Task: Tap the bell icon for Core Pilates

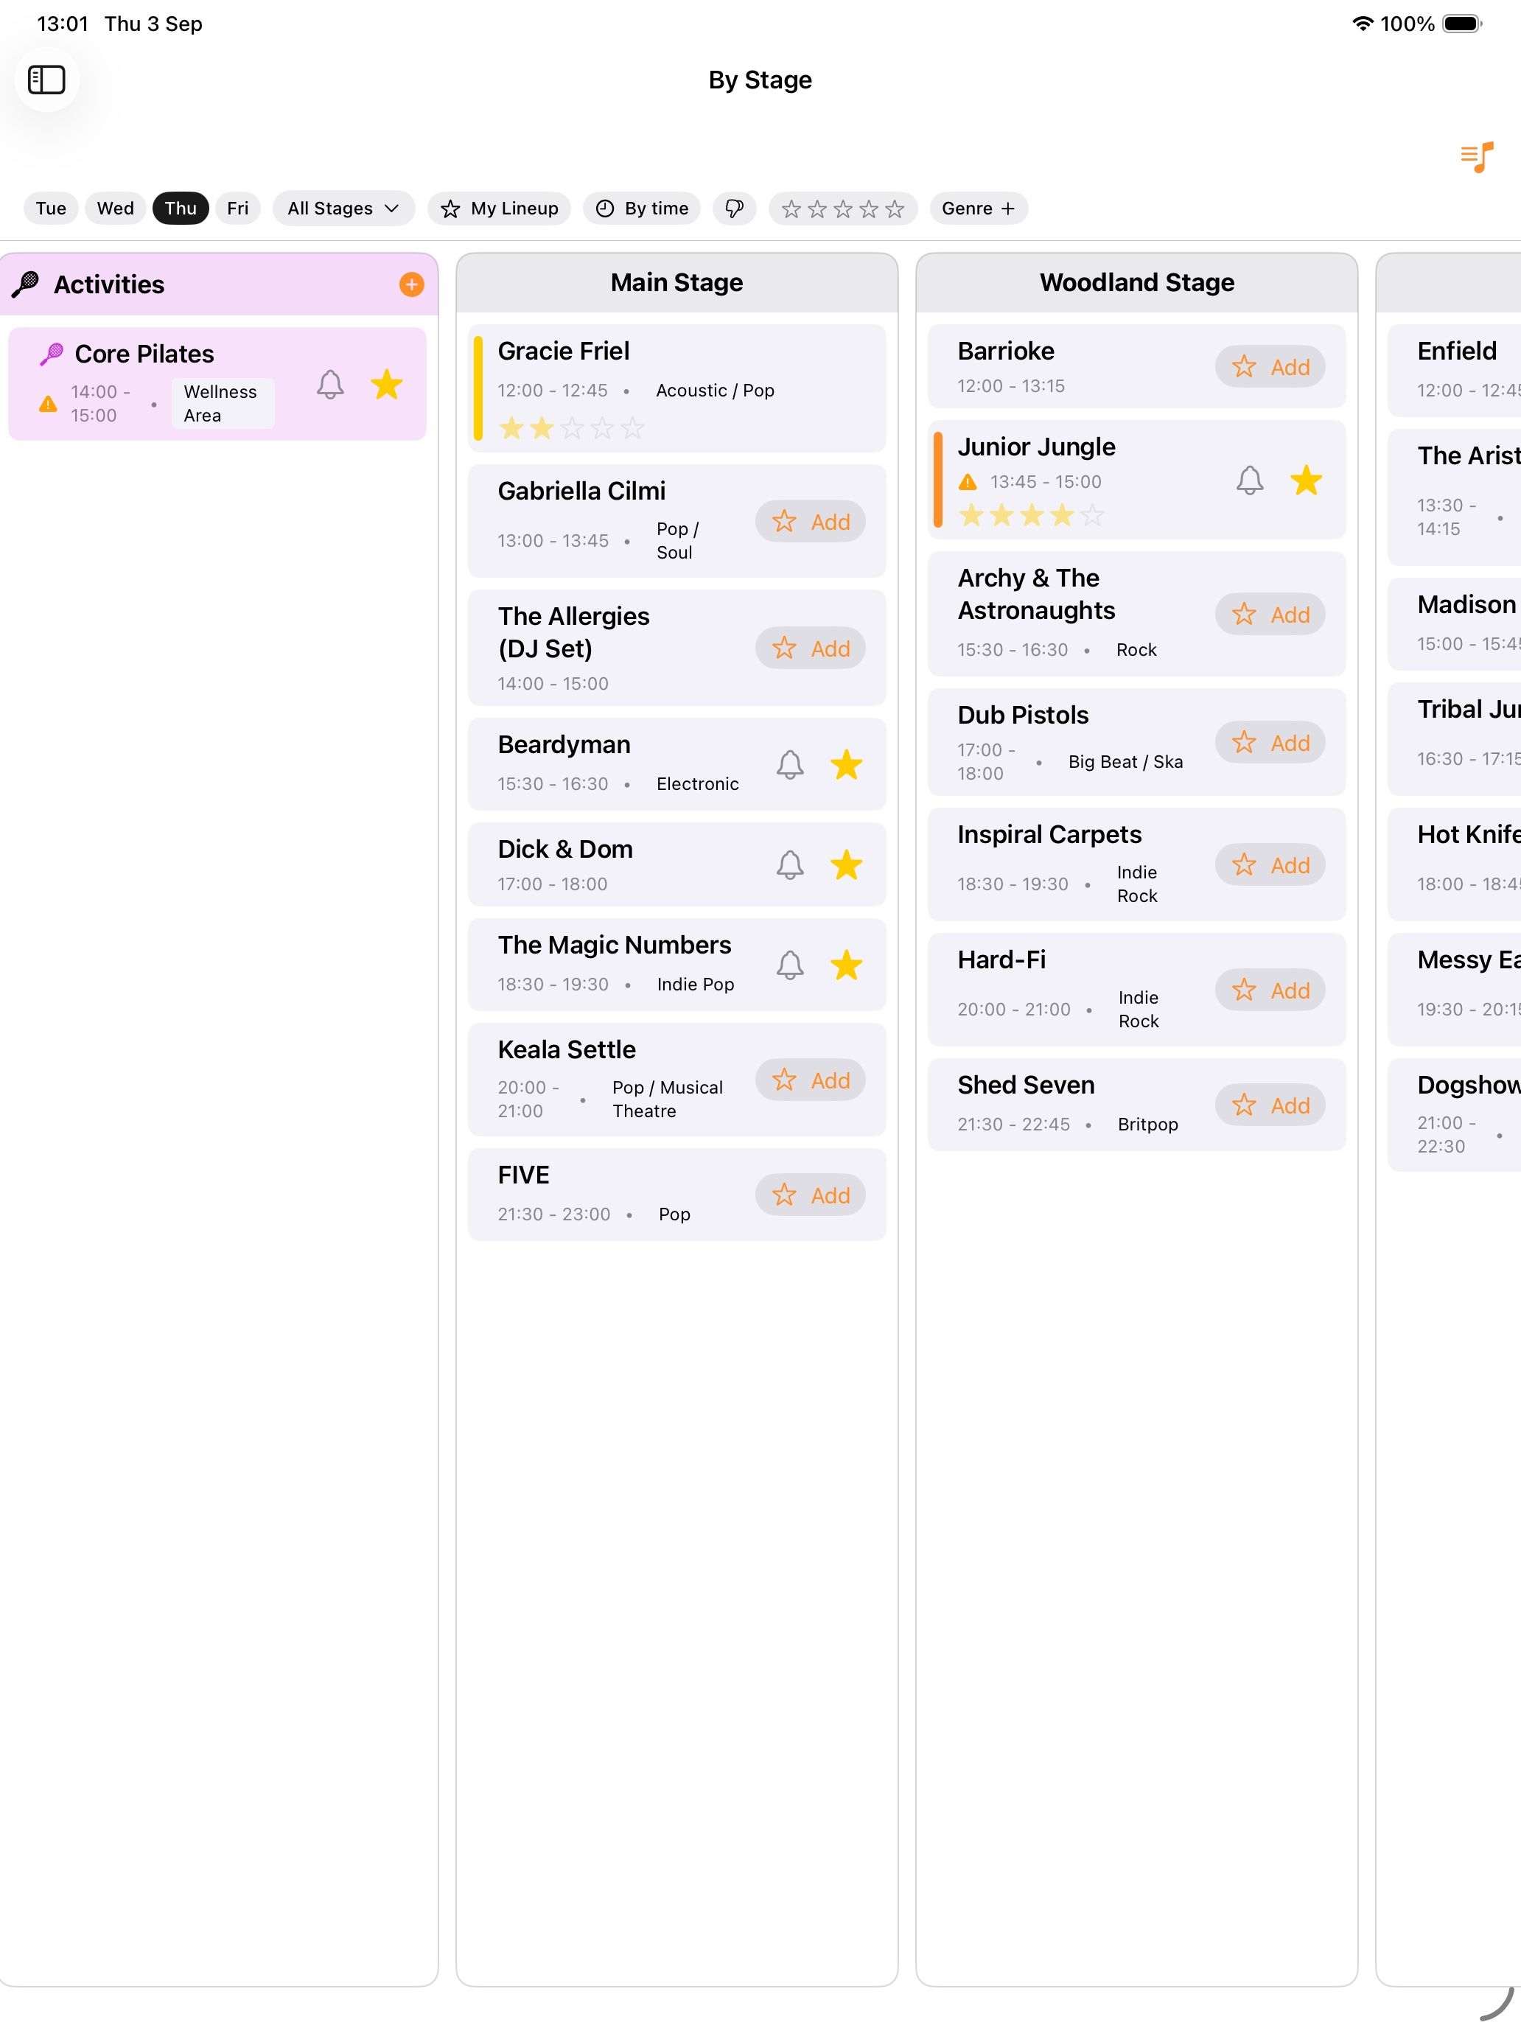Action: coord(330,384)
